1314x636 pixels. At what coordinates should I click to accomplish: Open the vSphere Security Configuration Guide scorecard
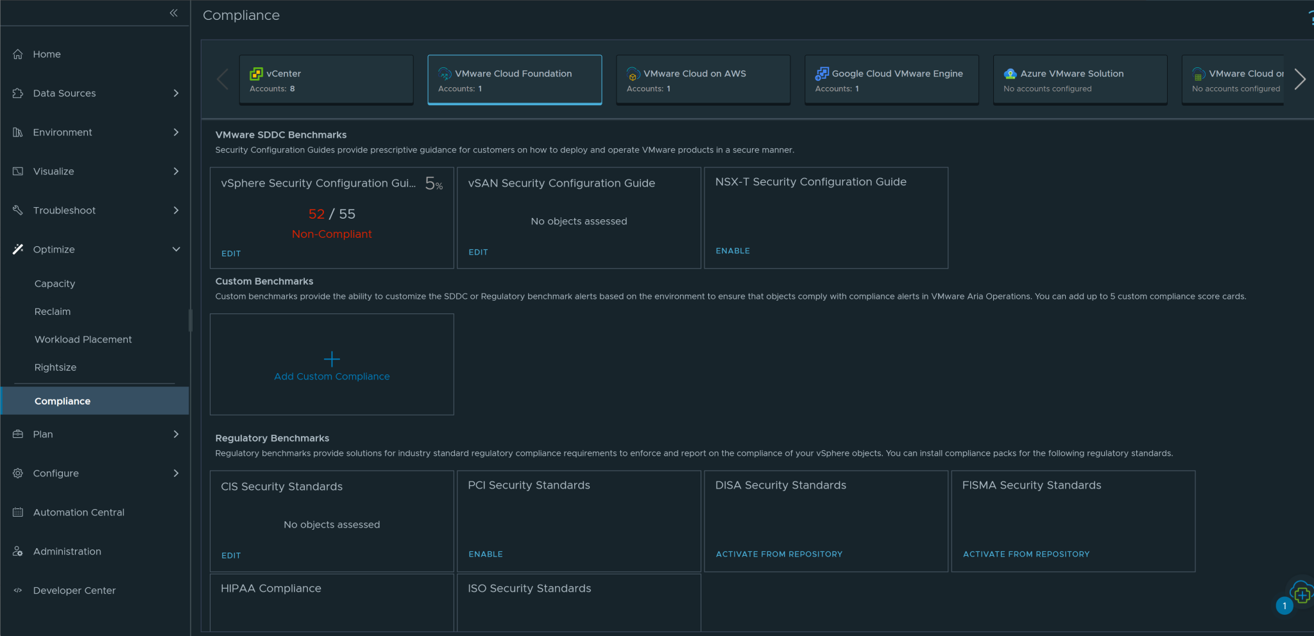332,215
